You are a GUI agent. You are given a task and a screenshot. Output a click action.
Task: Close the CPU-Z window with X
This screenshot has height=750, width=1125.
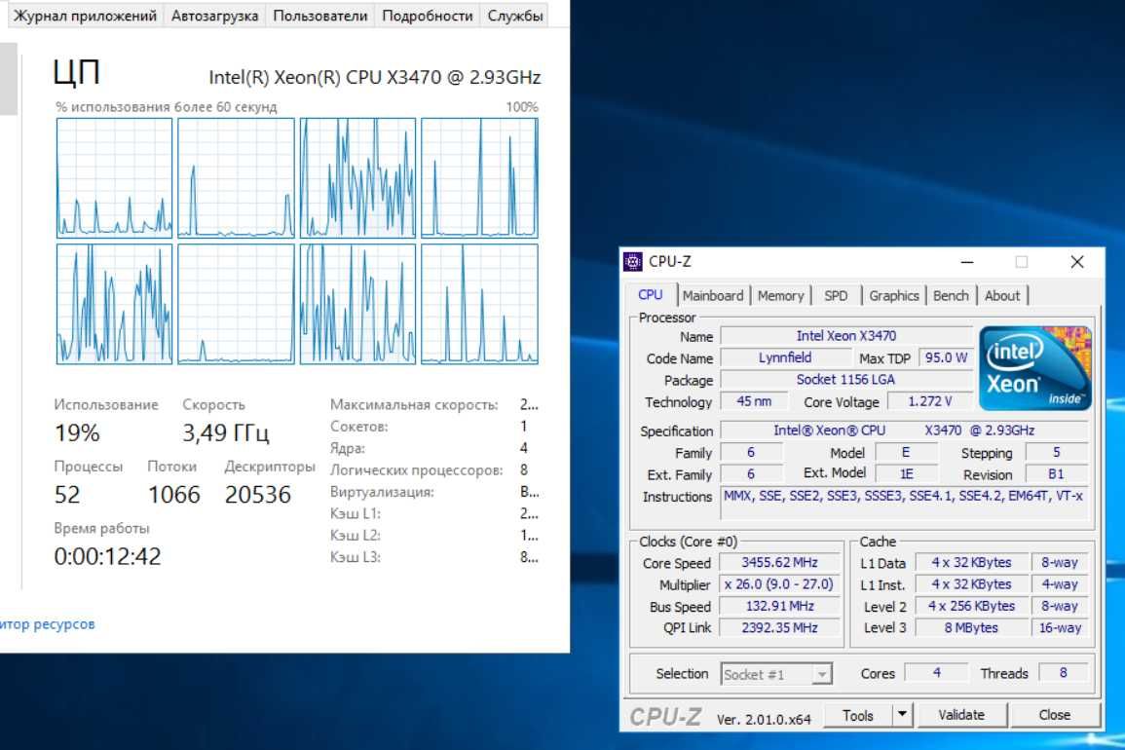pyautogui.click(x=1077, y=262)
